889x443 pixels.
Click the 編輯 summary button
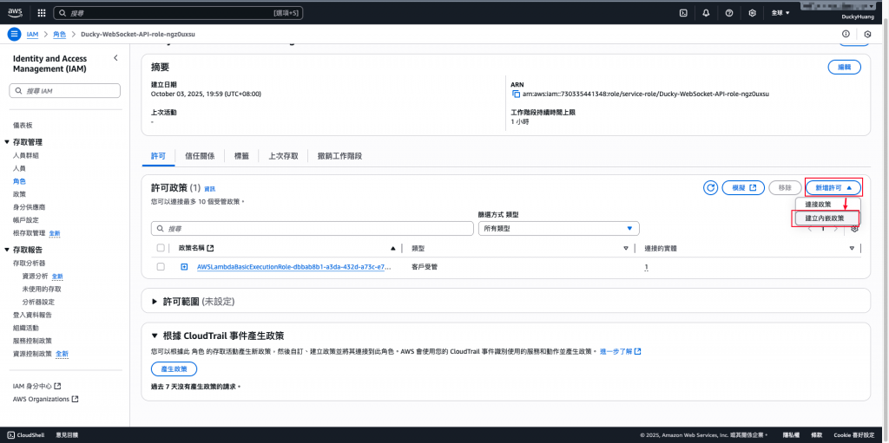pos(844,67)
